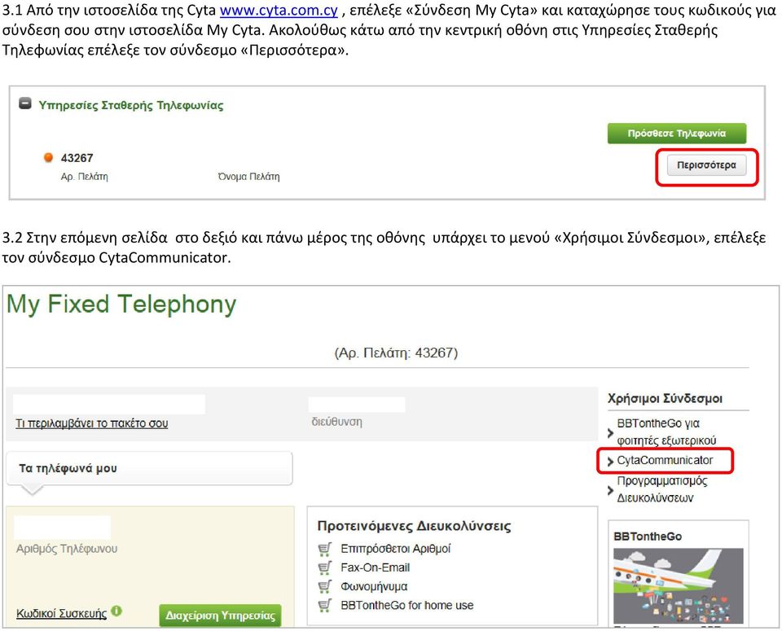Screen dimensions: 782x631
Task: Open the Φωνομήνυμα facility
Action: pos(374,587)
